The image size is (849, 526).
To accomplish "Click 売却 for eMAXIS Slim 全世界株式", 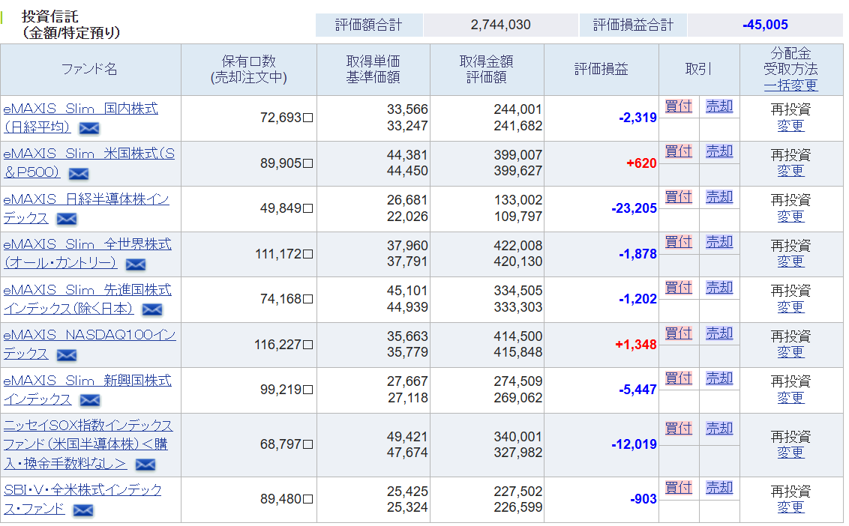I will tap(719, 242).
